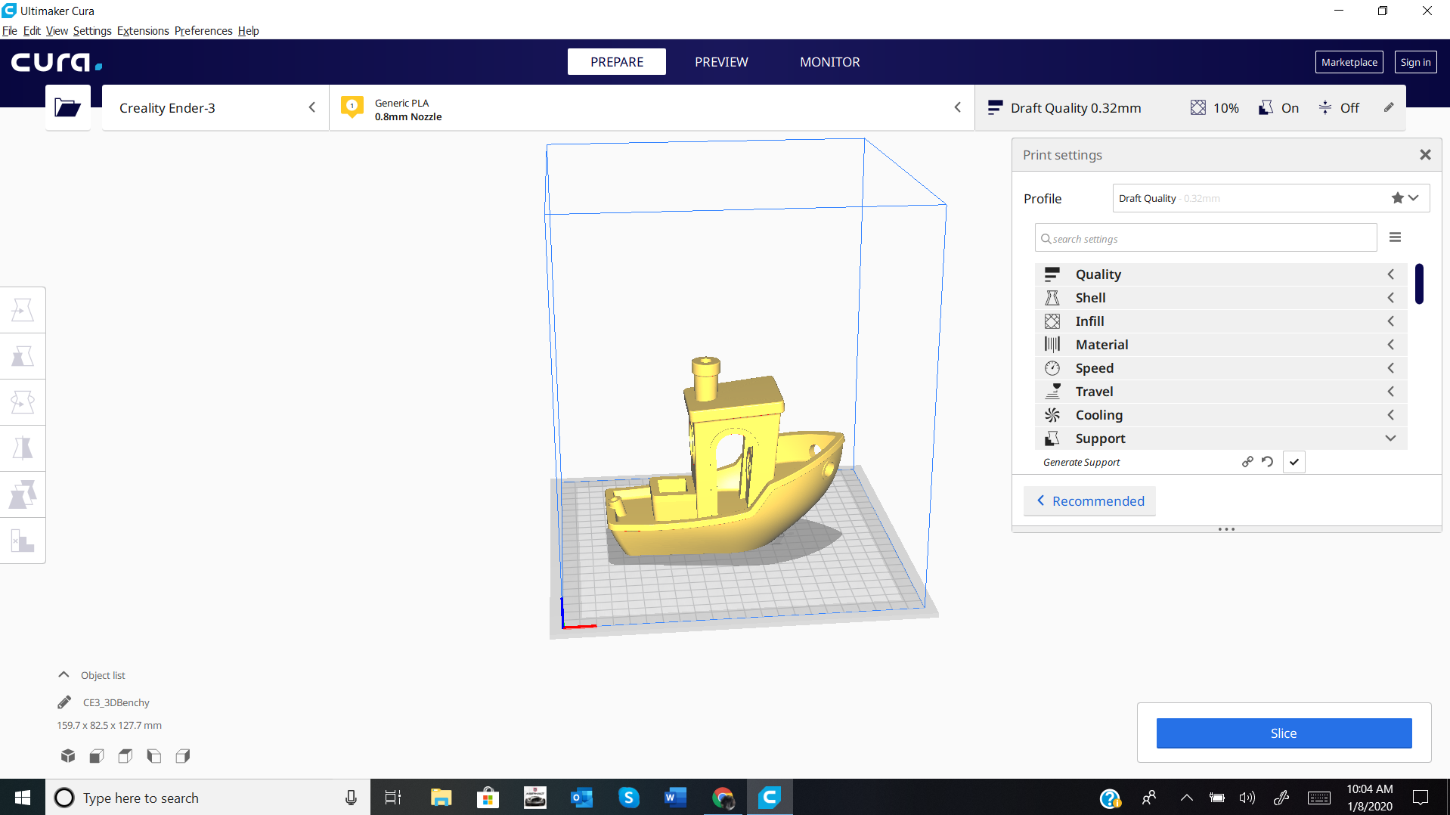
Task: Open the File menu
Action: click(10, 31)
